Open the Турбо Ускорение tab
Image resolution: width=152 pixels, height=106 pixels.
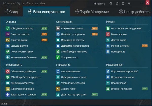pos(92,12)
